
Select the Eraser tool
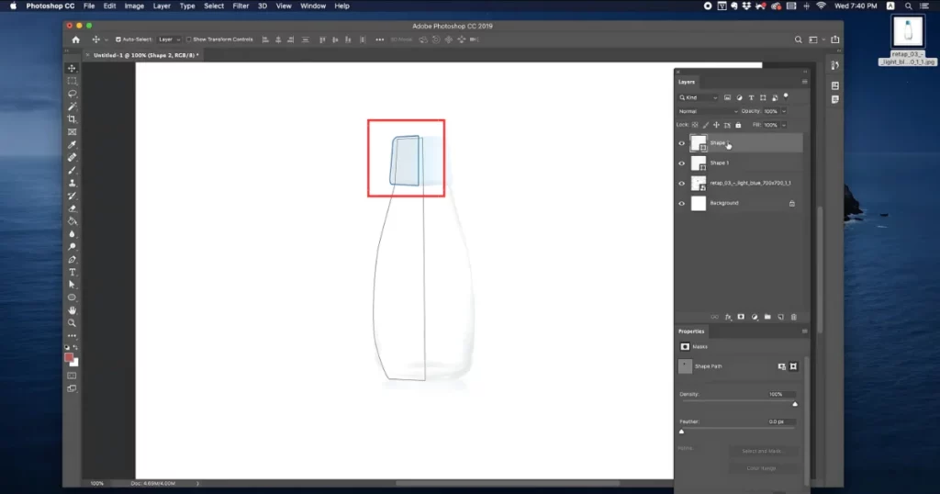click(x=72, y=208)
